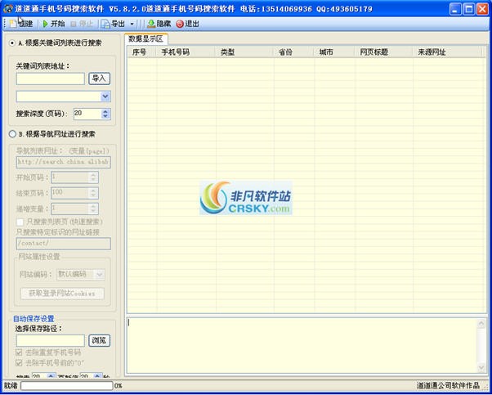
Task: Click the 城市 column header
Action: [334, 52]
